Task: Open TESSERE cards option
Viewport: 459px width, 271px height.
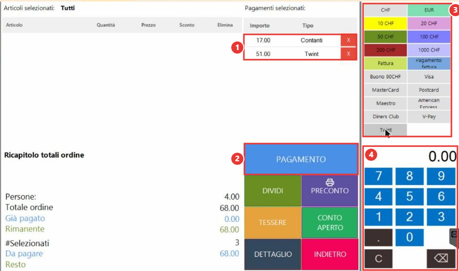Action: [273, 222]
